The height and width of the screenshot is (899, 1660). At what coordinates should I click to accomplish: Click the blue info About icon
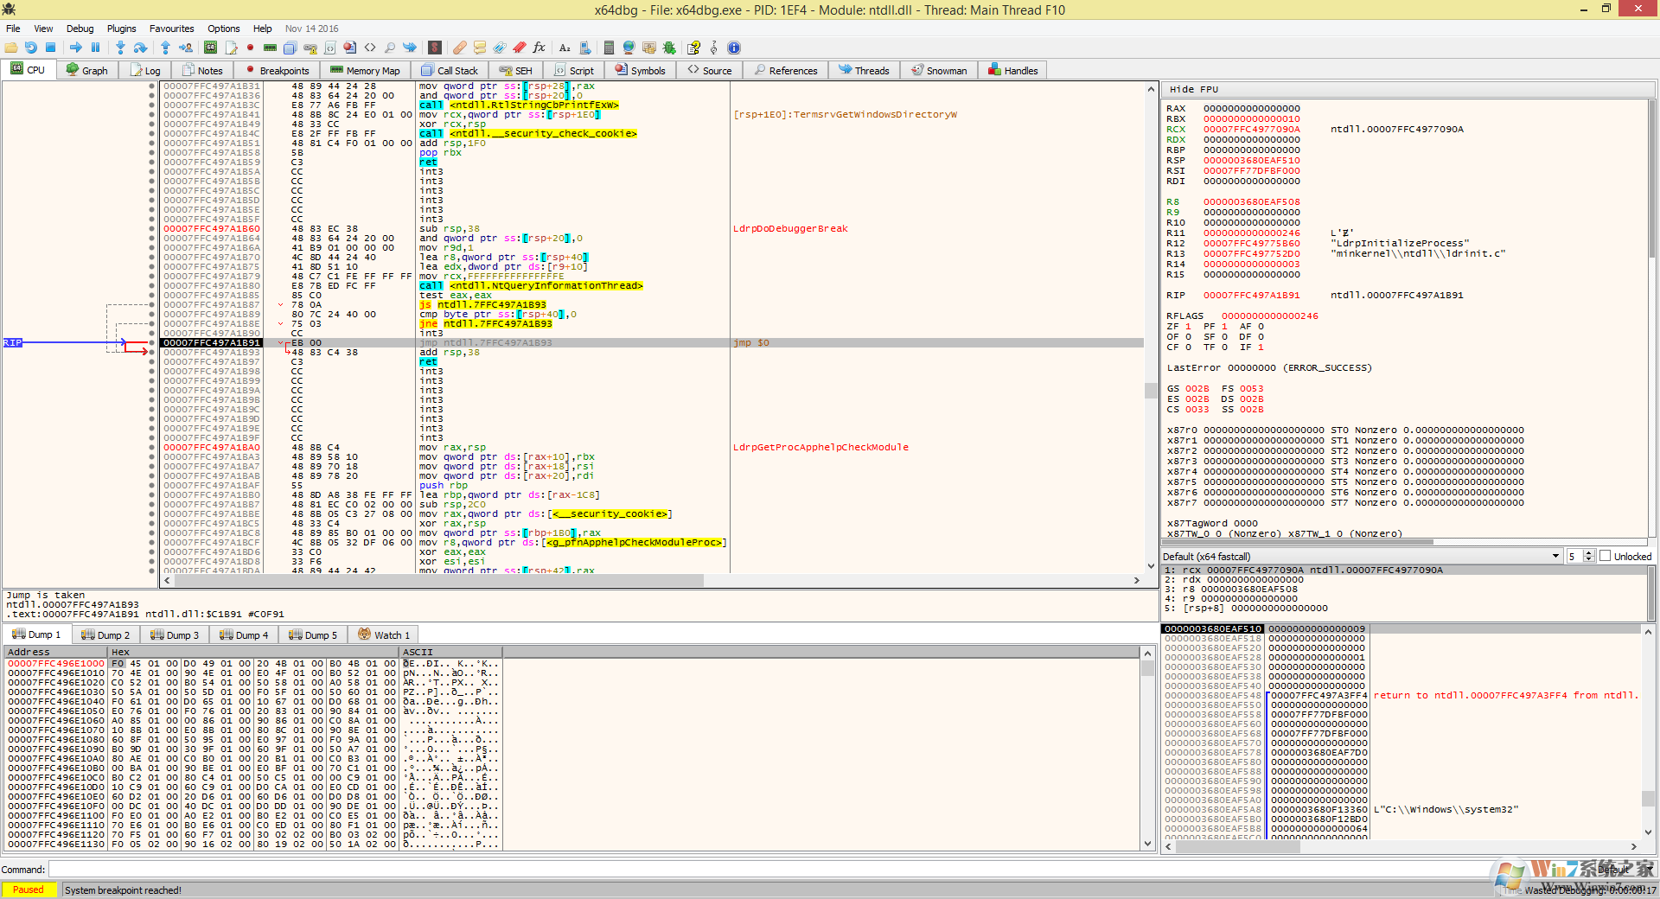(x=734, y=48)
